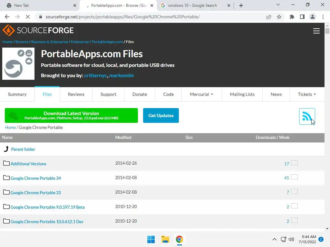The height and width of the screenshot is (247, 330).
Task: Click Download Latest Version green button
Action: click(71, 115)
